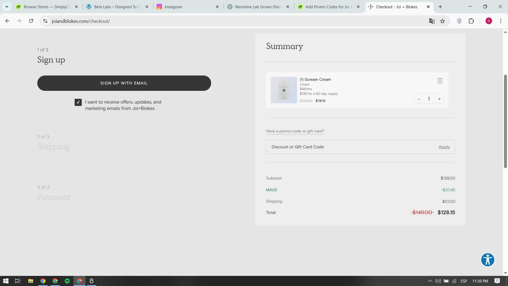508x286 pixels.
Task: Click the browser back arrow
Action: pyautogui.click(x=7, y=21)
